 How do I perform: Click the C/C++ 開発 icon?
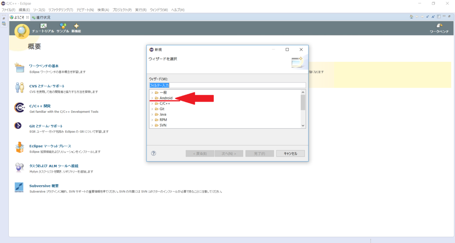click(x=20, y=108)
